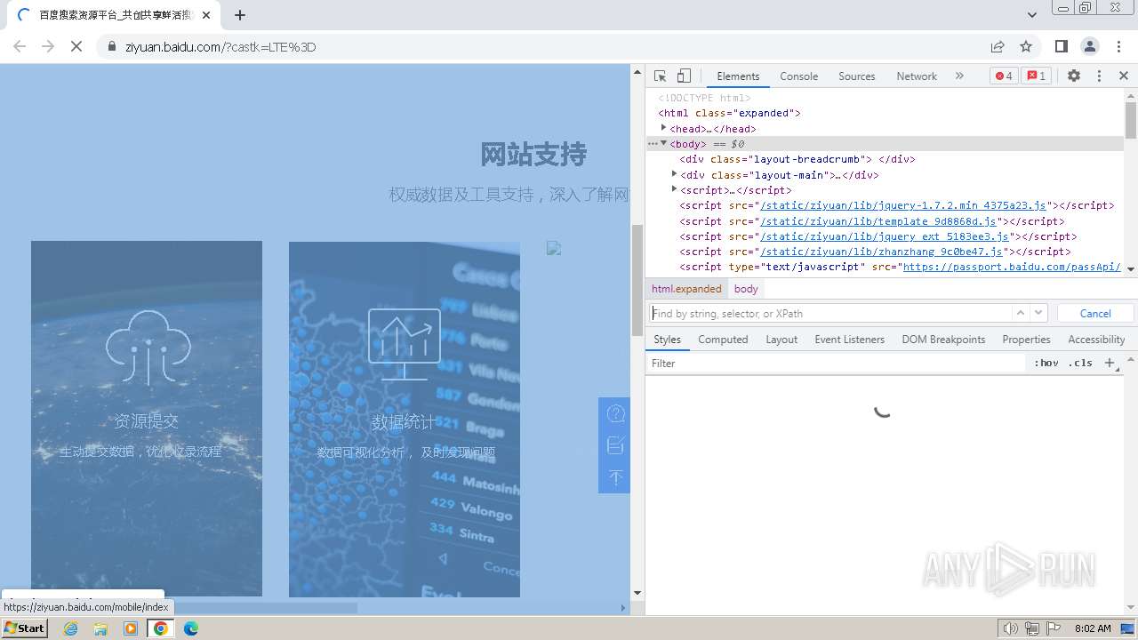Screen dimensions: 1138x640
Task: Share this page icon in address bar
Action: 998,46
